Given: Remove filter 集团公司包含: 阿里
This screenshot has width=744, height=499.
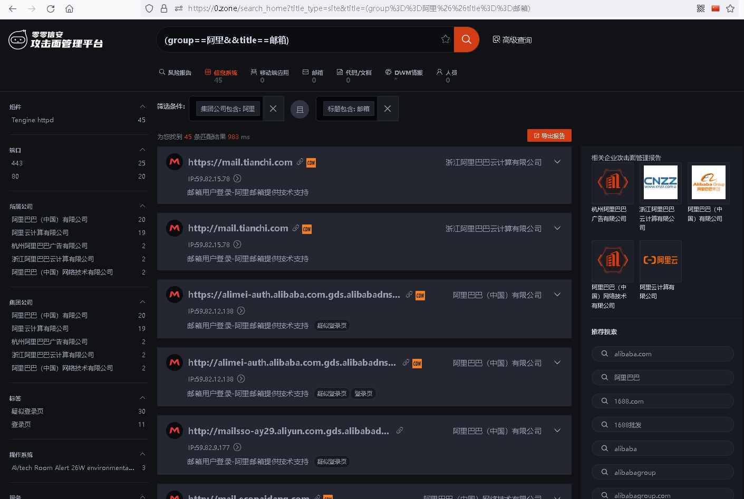Looking at the screenshot, I should tap(273, 109).
